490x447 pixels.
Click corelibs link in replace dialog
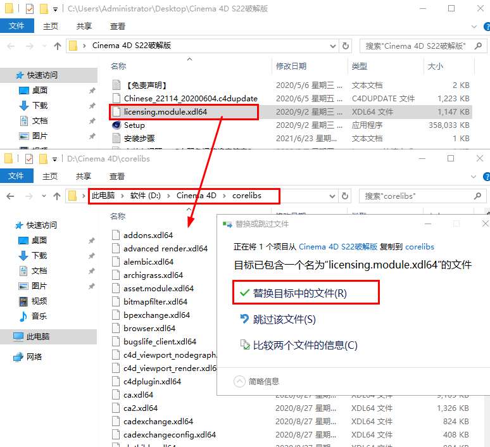(420, 247)
